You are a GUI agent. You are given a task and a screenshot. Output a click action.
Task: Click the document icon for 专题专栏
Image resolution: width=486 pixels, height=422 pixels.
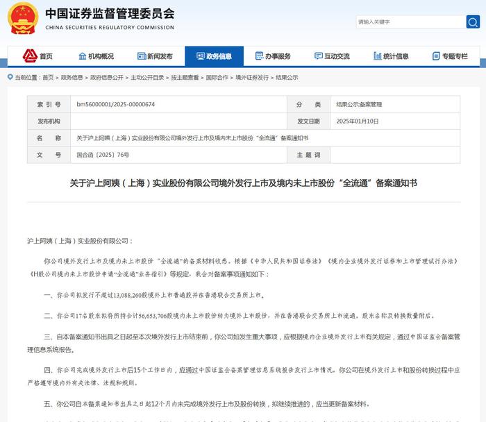(436, 56)
